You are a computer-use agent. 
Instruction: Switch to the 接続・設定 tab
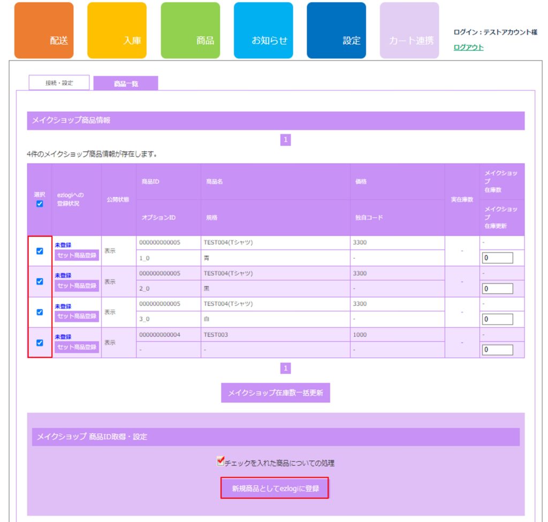(x=59, y=83)
